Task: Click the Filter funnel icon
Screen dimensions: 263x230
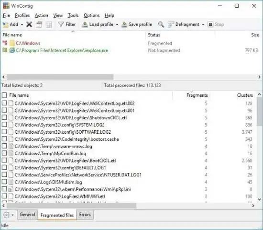Action: 61,24
